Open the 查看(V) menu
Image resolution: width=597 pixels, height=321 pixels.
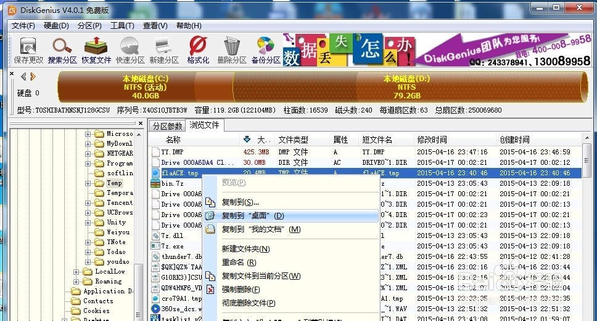tap(155, 25)
